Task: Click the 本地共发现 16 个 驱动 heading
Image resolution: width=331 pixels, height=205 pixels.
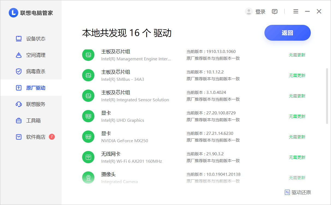Action: tap(127, 33)
